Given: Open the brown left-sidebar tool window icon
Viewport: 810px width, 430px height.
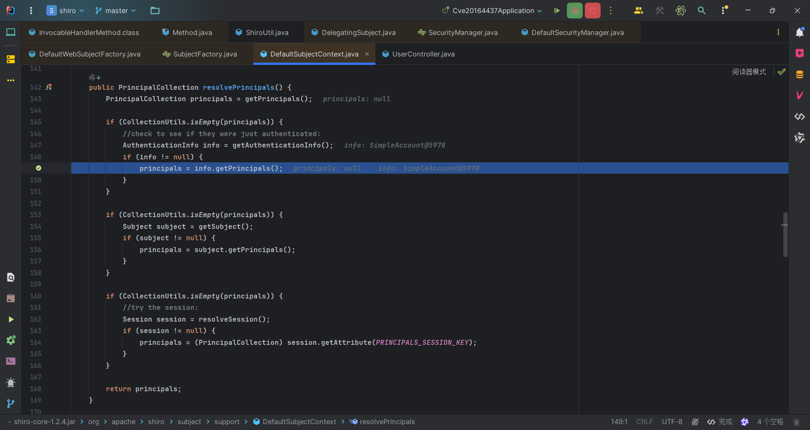Looking at the screenshot, I should [x=11, y=298].
